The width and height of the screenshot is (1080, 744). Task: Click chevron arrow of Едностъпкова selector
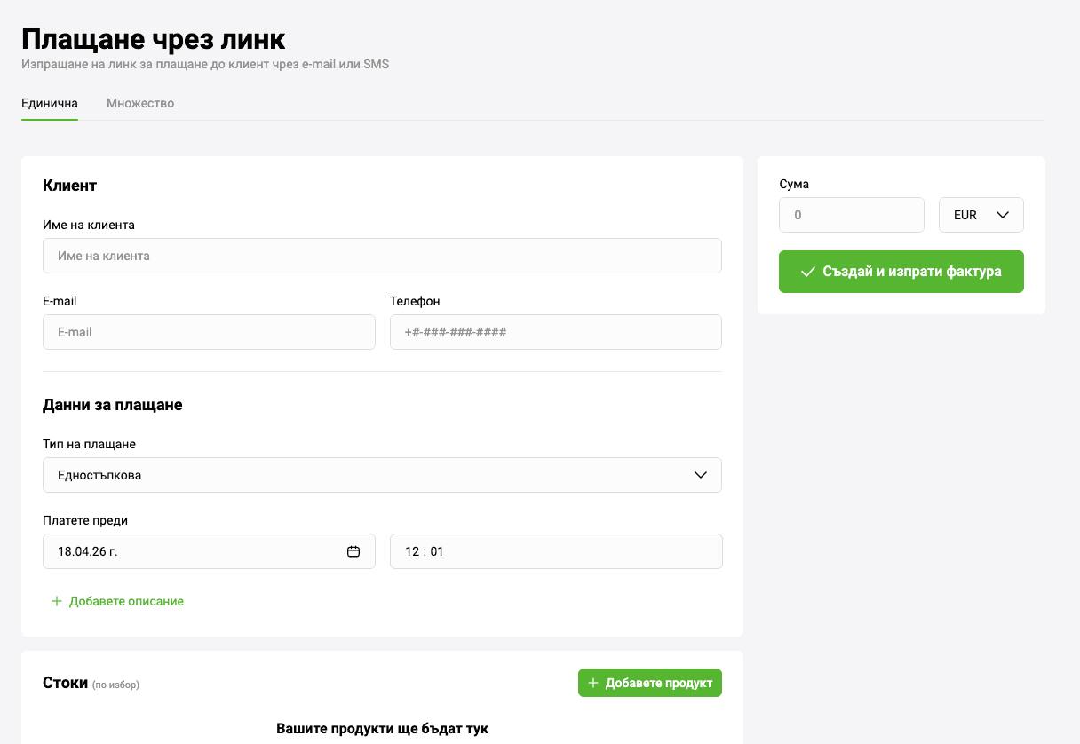pos(701,475)
